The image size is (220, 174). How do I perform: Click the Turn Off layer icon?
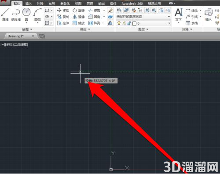coord(168,10)
